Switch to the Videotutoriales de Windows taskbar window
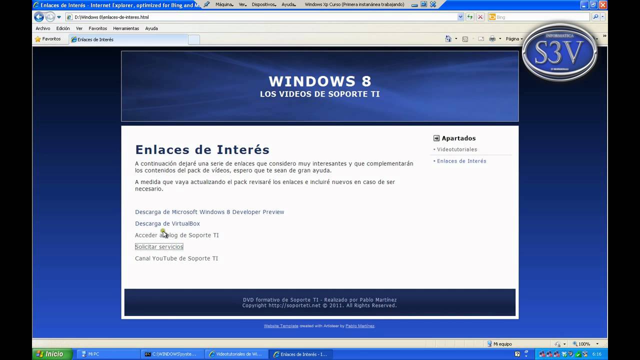 pos(236,354)
